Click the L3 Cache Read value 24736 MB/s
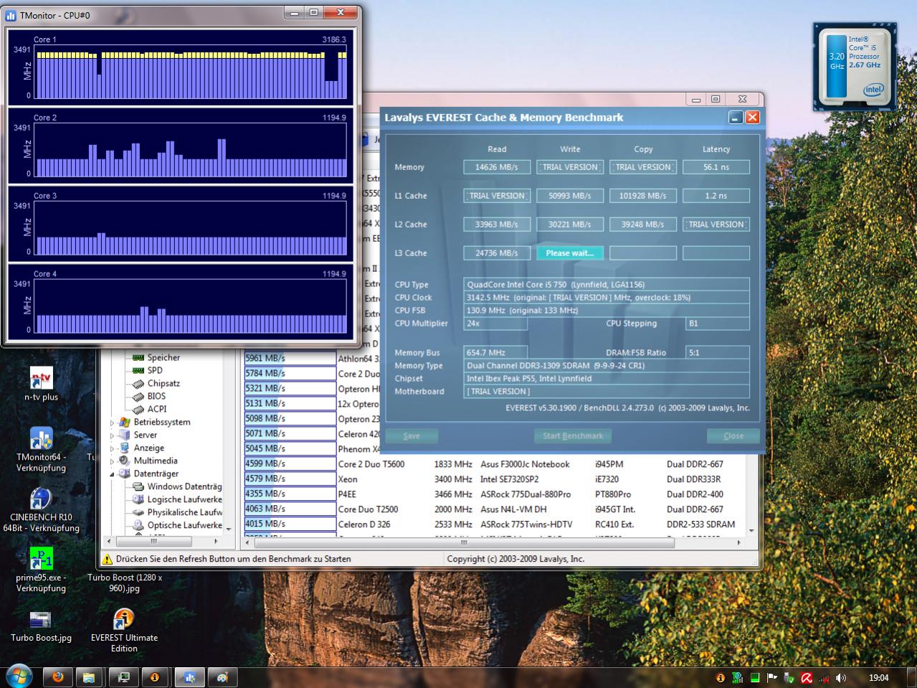917x688 pixels. click(497, 253)
